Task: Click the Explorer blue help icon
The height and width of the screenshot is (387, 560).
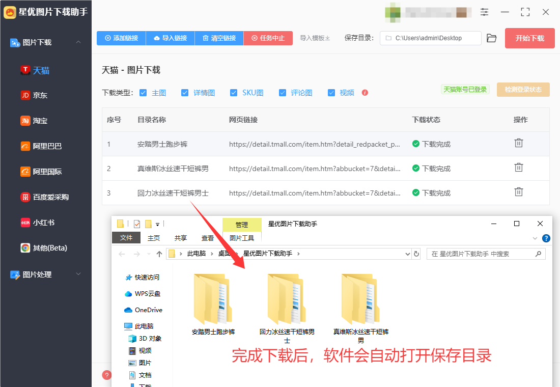Action: [546, 238]
